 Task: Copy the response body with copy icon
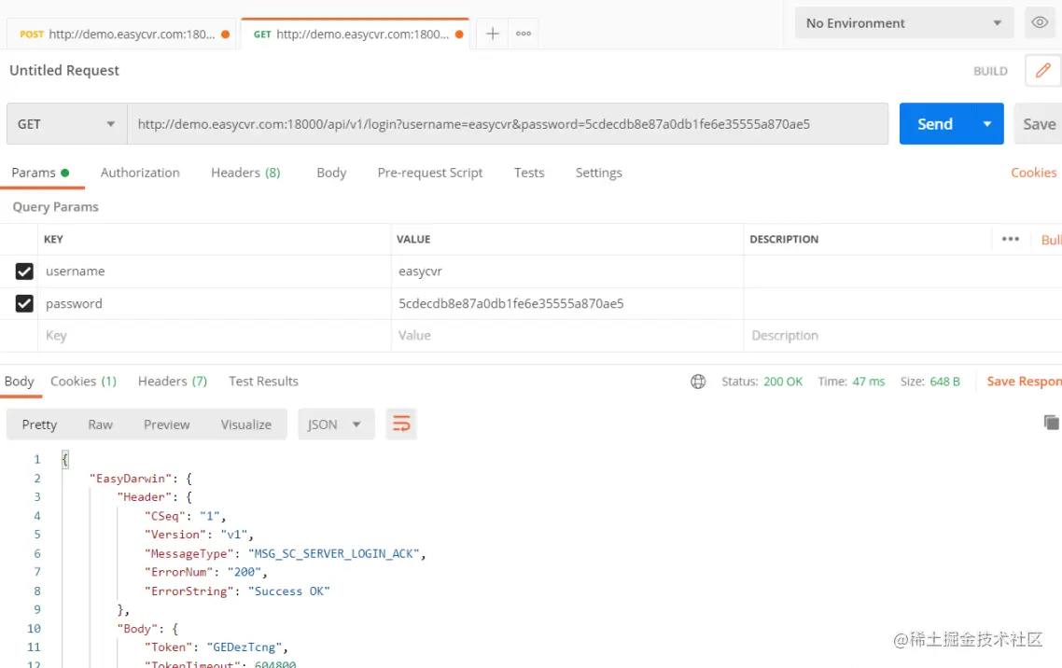point(1051,423)
